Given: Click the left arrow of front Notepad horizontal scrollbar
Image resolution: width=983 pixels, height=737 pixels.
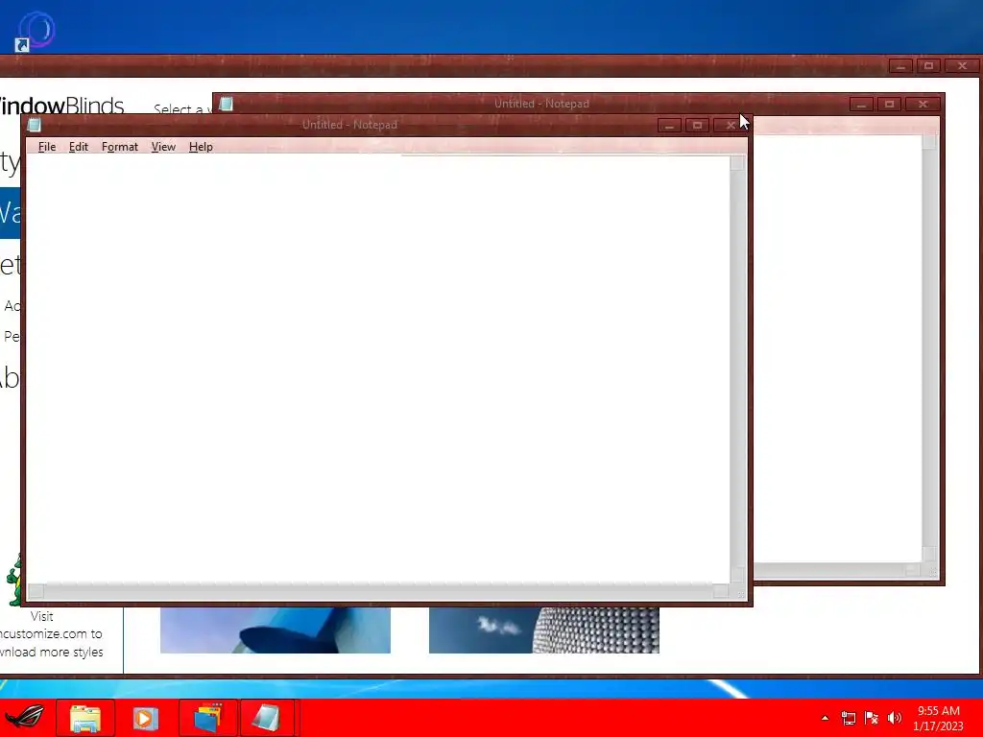Looking at the screenshot, I should pyautogui.click(x=36, y=591).
